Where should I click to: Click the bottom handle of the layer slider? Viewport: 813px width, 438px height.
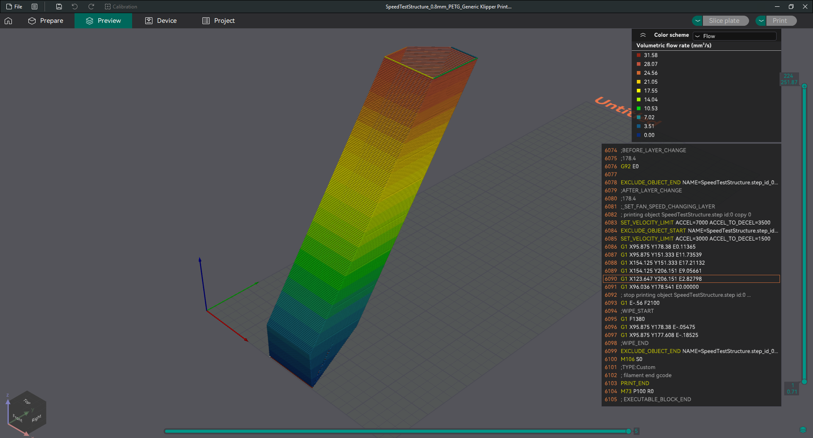point(804,382)
